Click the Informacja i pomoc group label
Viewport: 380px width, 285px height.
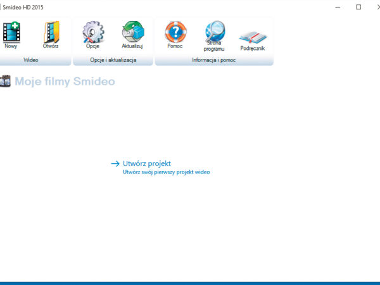point(213,60)
